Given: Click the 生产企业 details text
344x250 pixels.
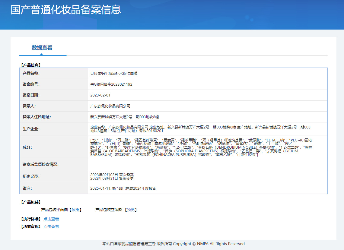Looking at the screenshot, I should pos(200,129).
